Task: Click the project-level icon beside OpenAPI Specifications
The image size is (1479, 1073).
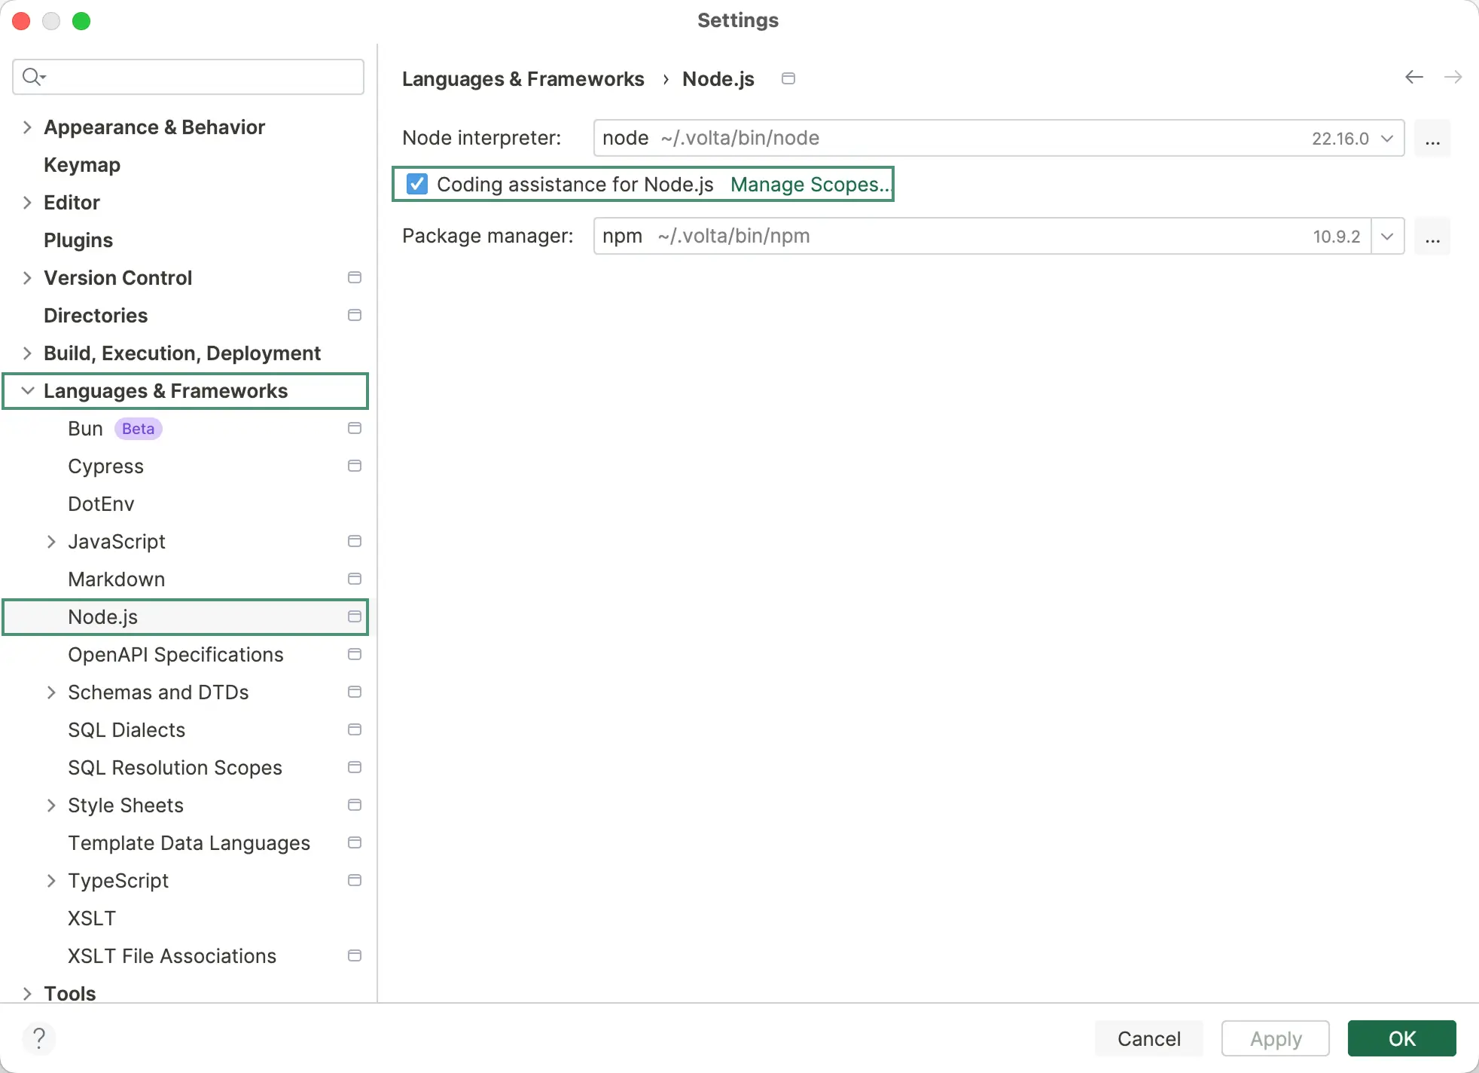Action: pyautogui.click(x=355, y=654)
